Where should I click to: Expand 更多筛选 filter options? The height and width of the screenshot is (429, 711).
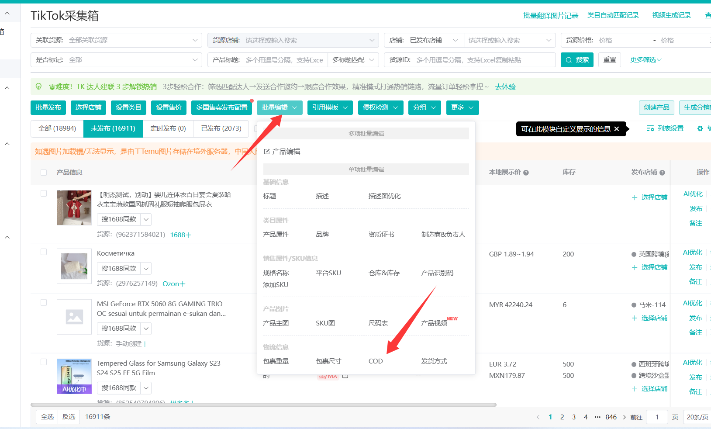click(x=645, y=60)
